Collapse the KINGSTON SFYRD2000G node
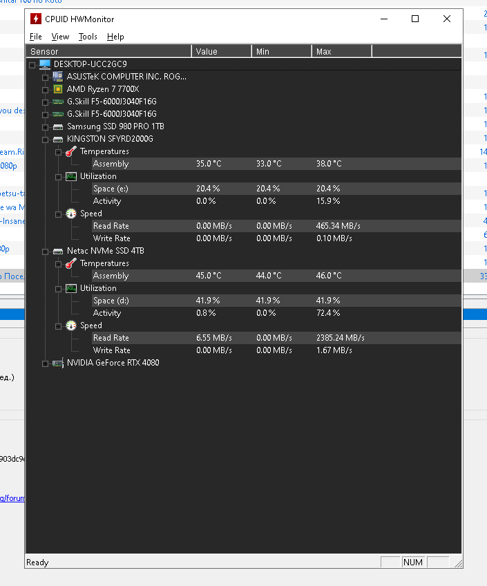The height and width of the screenshot is (586, 487). [45, 140]
